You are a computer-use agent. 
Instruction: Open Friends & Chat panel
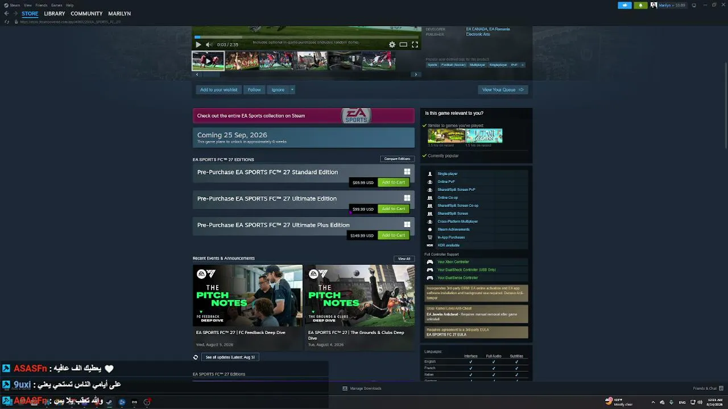[x=707, y=389]
